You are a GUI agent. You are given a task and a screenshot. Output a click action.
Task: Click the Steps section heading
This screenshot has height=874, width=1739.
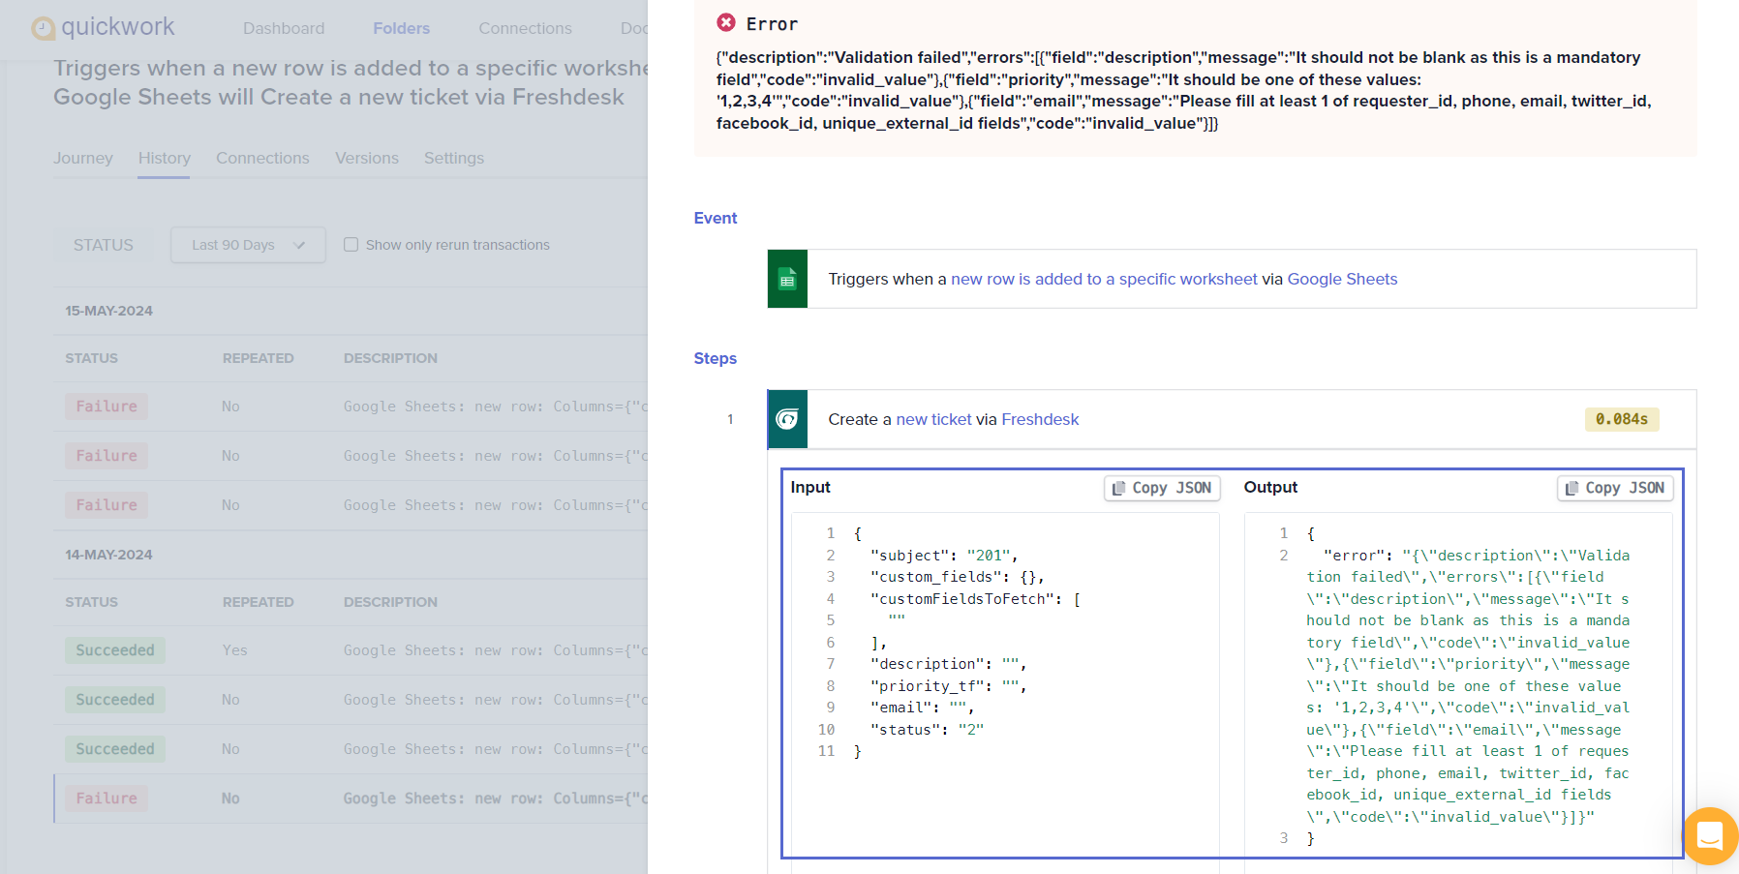(716, 358)
